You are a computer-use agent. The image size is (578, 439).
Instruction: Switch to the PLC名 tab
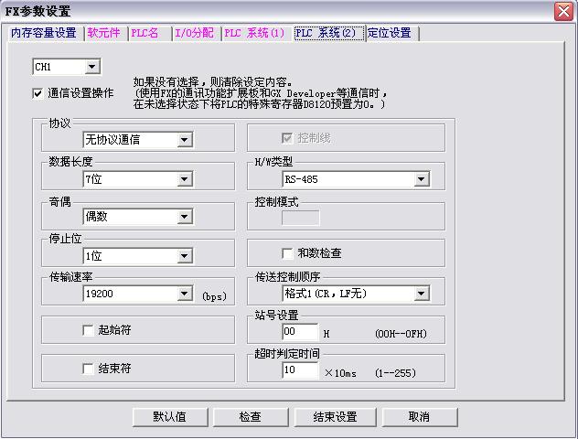(x=146, y=33)
